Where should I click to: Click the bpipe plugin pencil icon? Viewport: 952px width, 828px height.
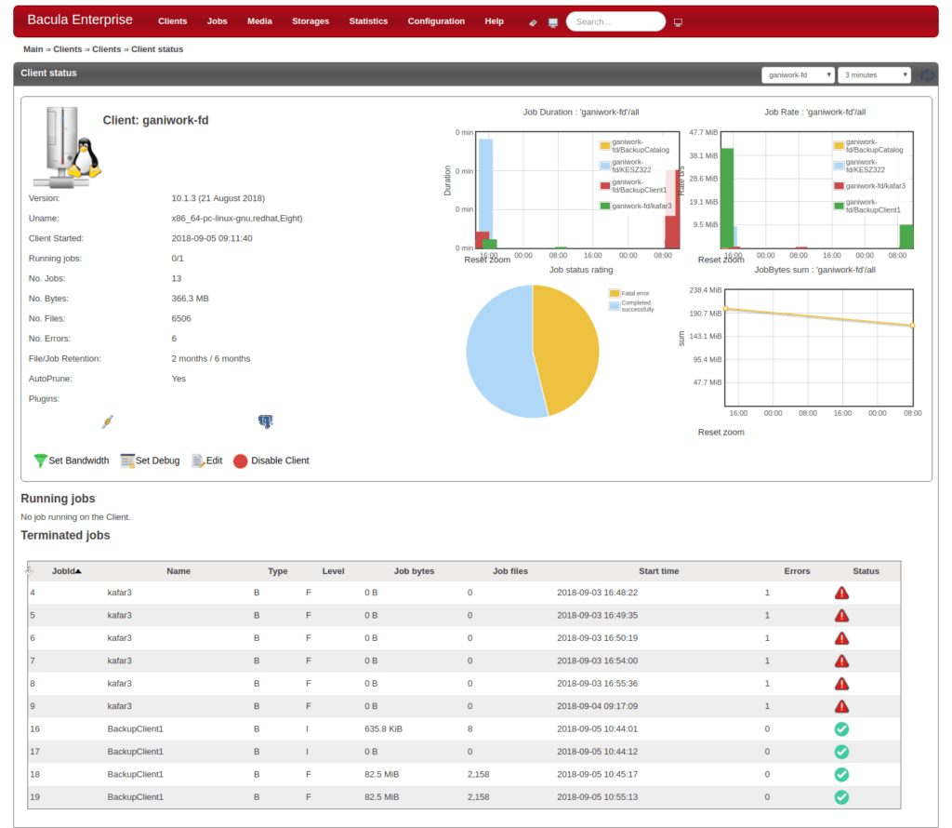(x=107, y=421)
